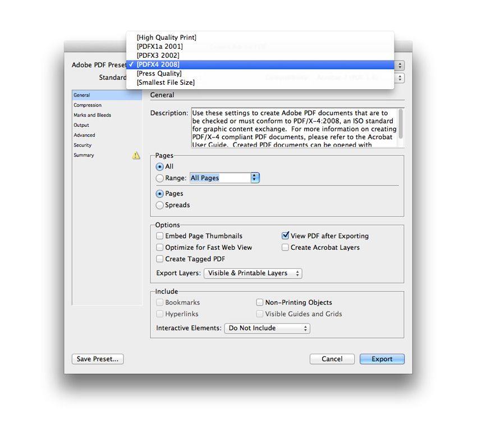Choose the PDFX1a 2001 preset

coord(260,47)
